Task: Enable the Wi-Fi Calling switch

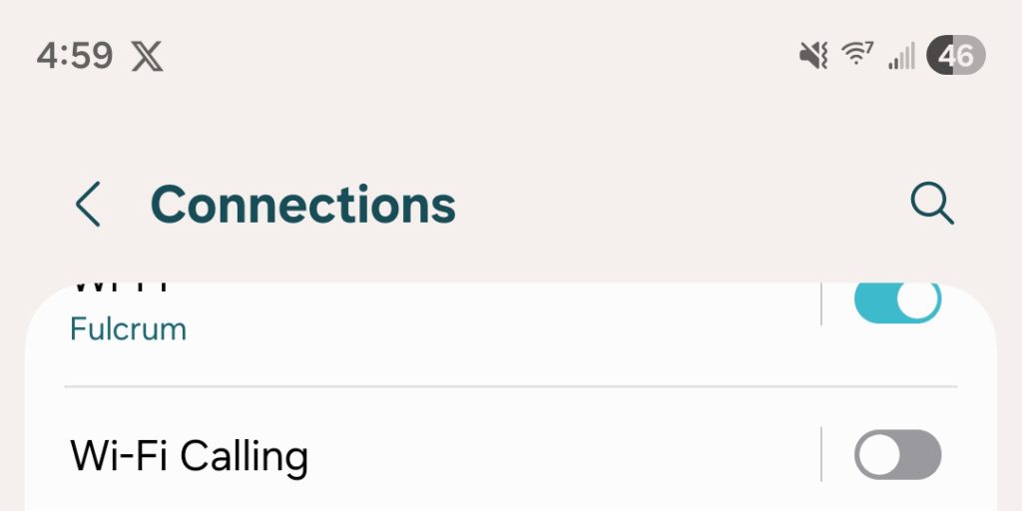Action: [897, 455]
